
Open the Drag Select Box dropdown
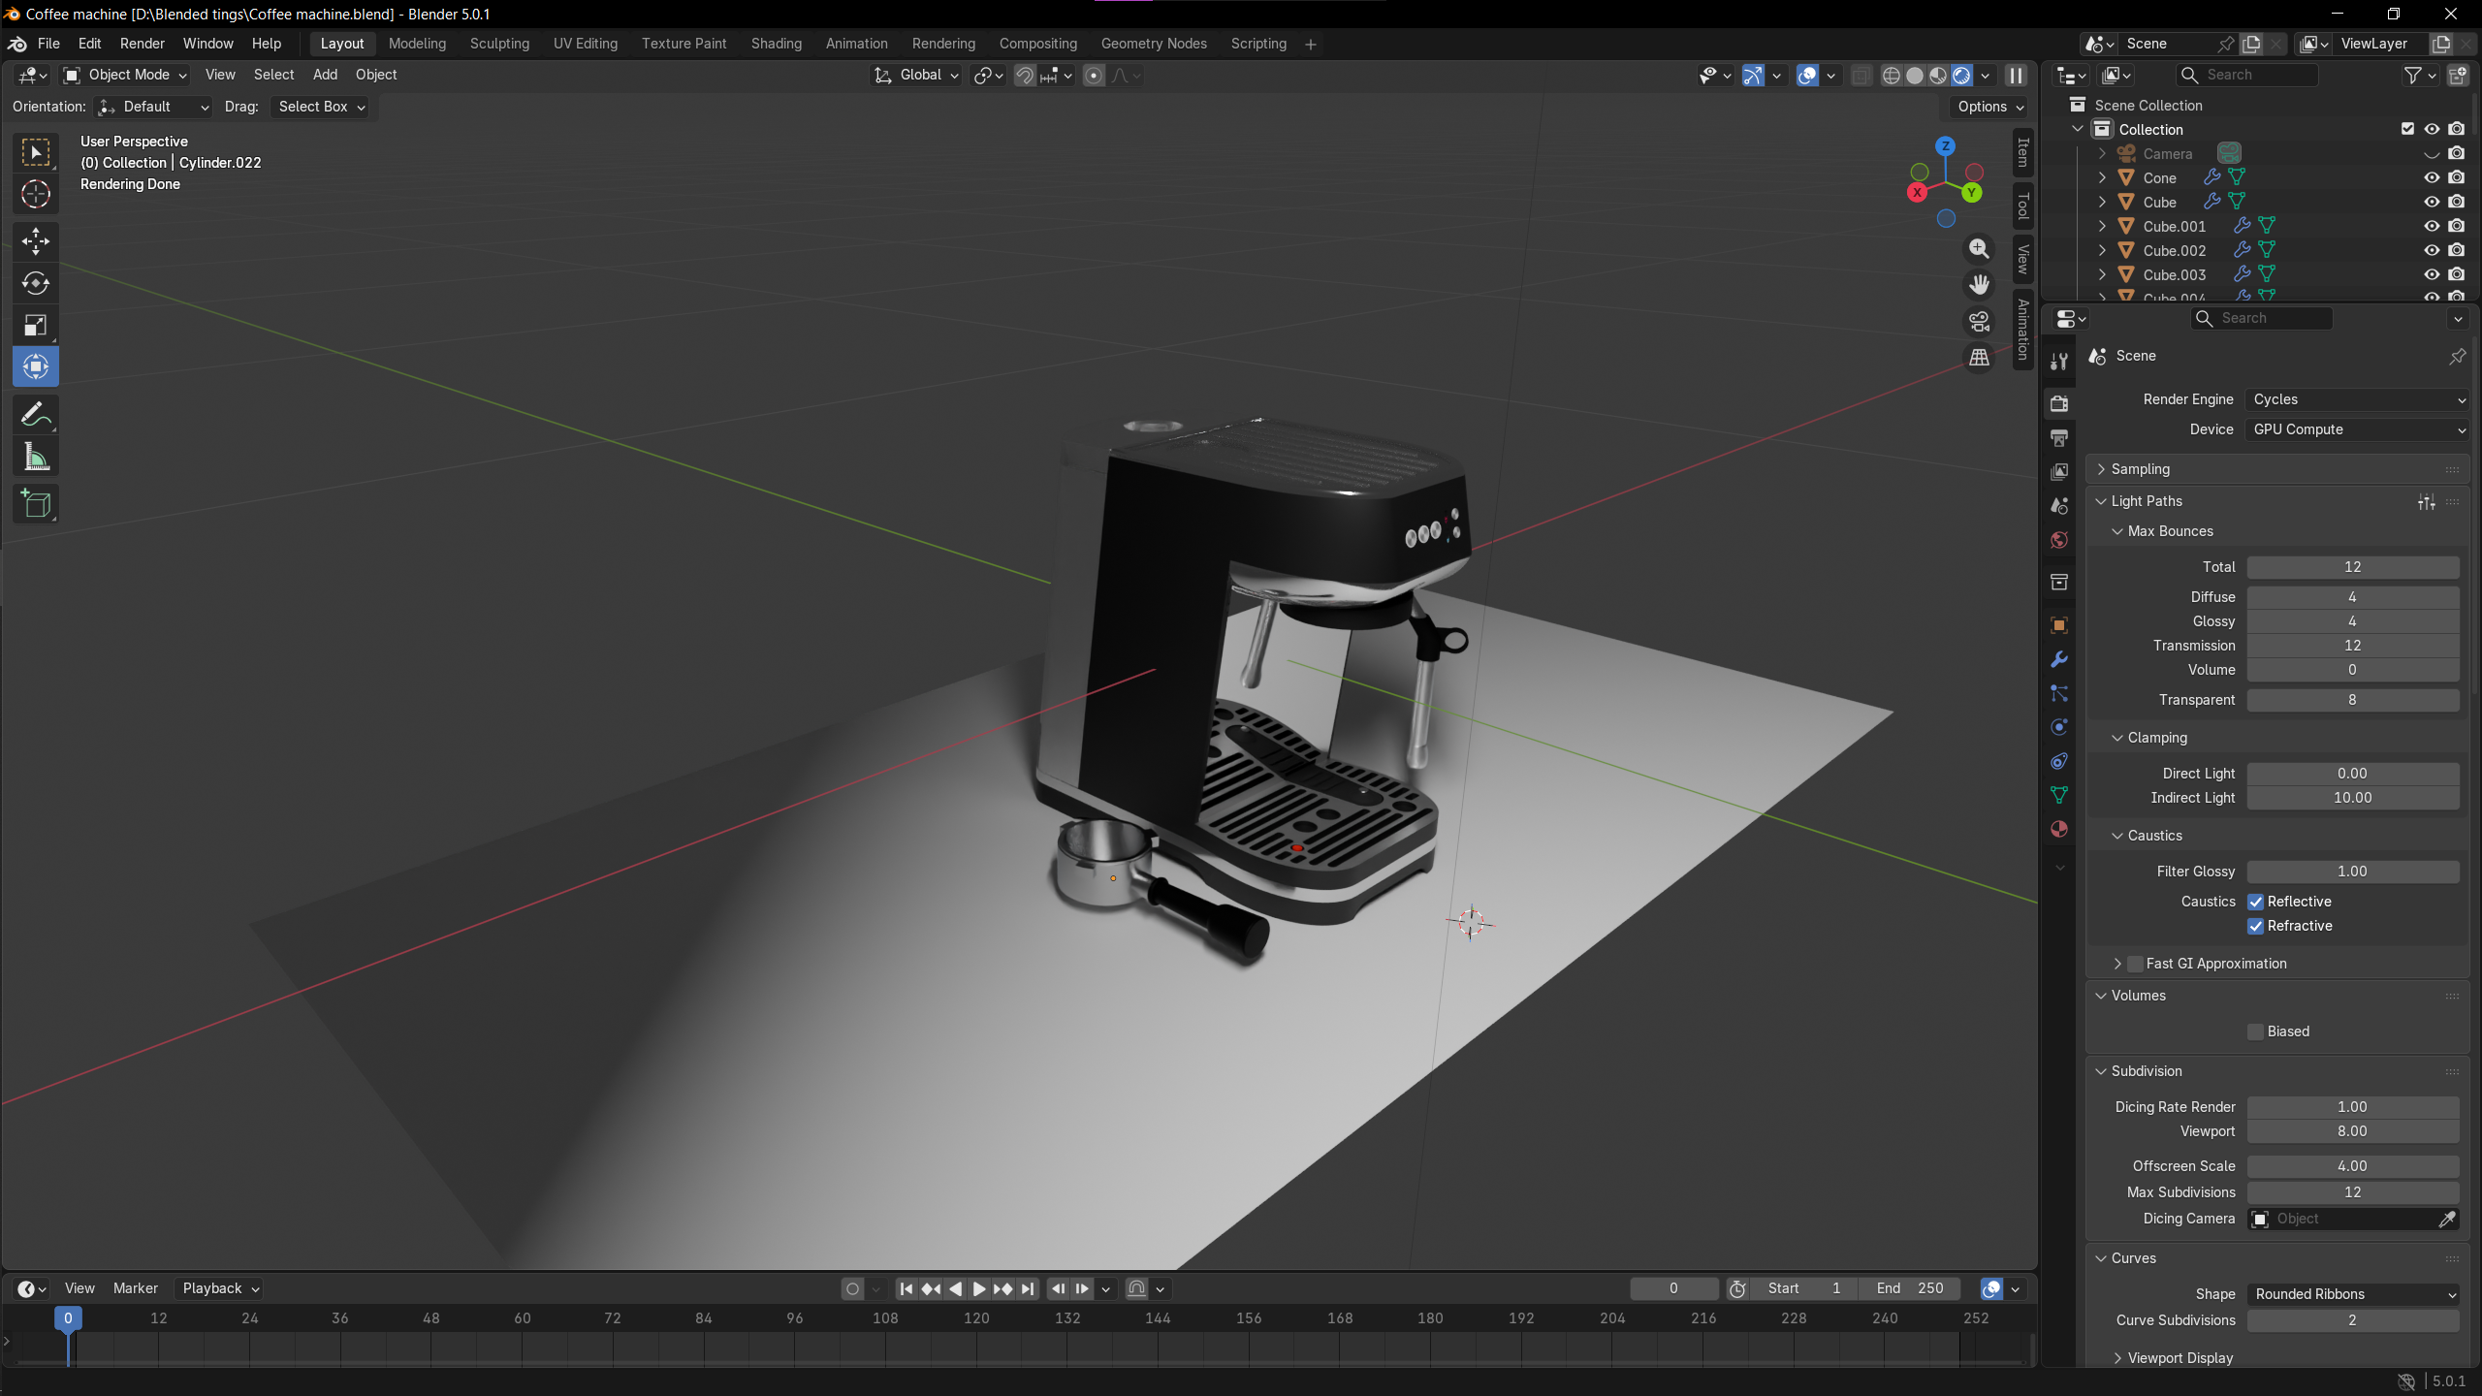coord(321,107)
